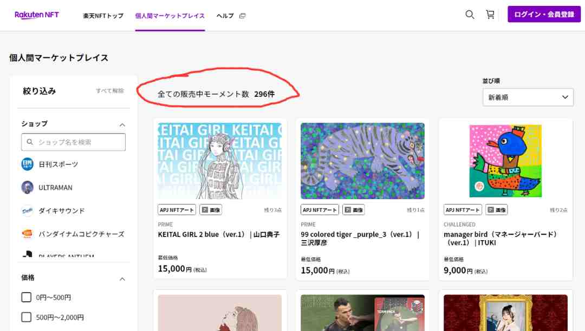The width and height of the screenshot is (585, 331).
Task: Open the shopping cart
Action: [490, 15]
